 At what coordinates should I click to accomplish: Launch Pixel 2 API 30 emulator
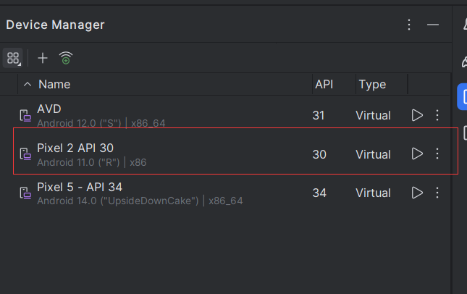click(x=417, y=154)
